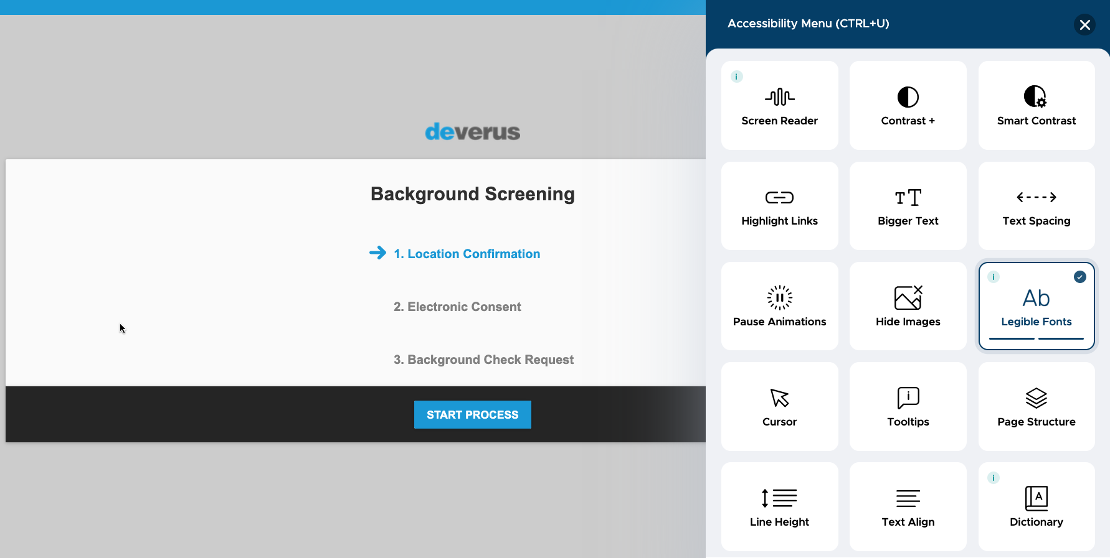Choose the Hide Images option
This screenshot has height=558, width=1110.
click(x=908, y=306)
